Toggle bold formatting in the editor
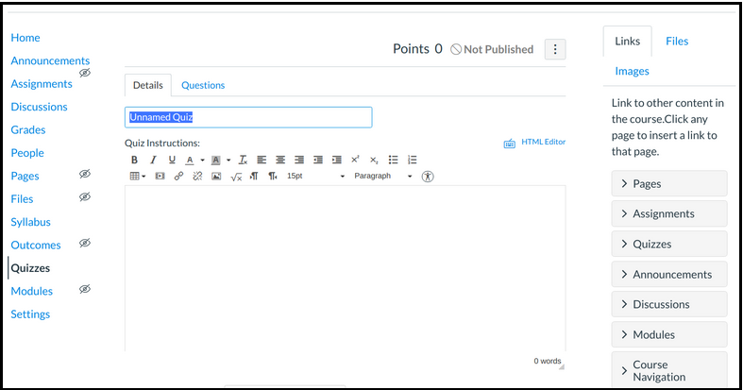The image size is (743, 390). pos(134,160)
